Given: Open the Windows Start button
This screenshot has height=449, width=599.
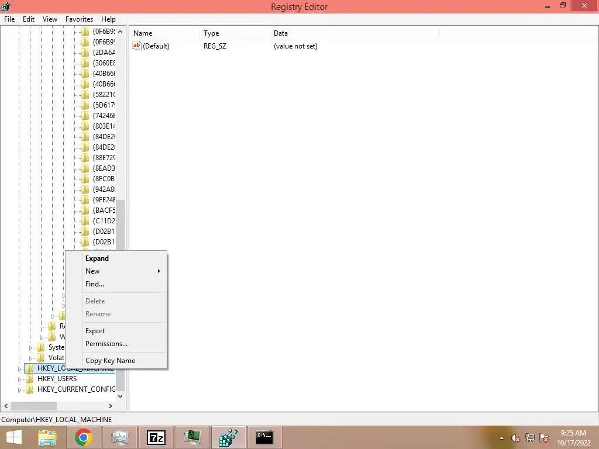Looking at the screenshot, I should (14, 437).
